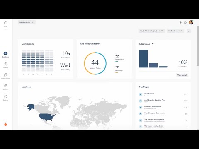Click the round icon beside the bell

[x=185, y=22]
